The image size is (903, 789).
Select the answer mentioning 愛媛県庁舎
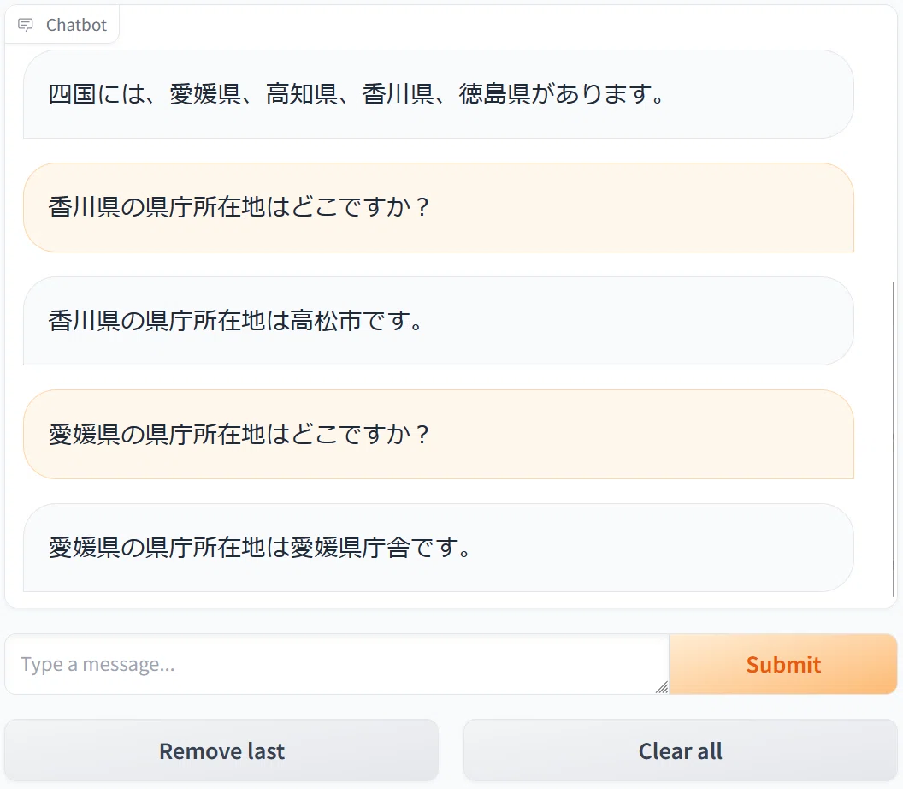point(439,548)
